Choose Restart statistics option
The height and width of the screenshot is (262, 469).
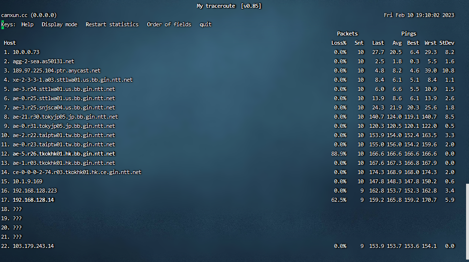tap(112, 24)
